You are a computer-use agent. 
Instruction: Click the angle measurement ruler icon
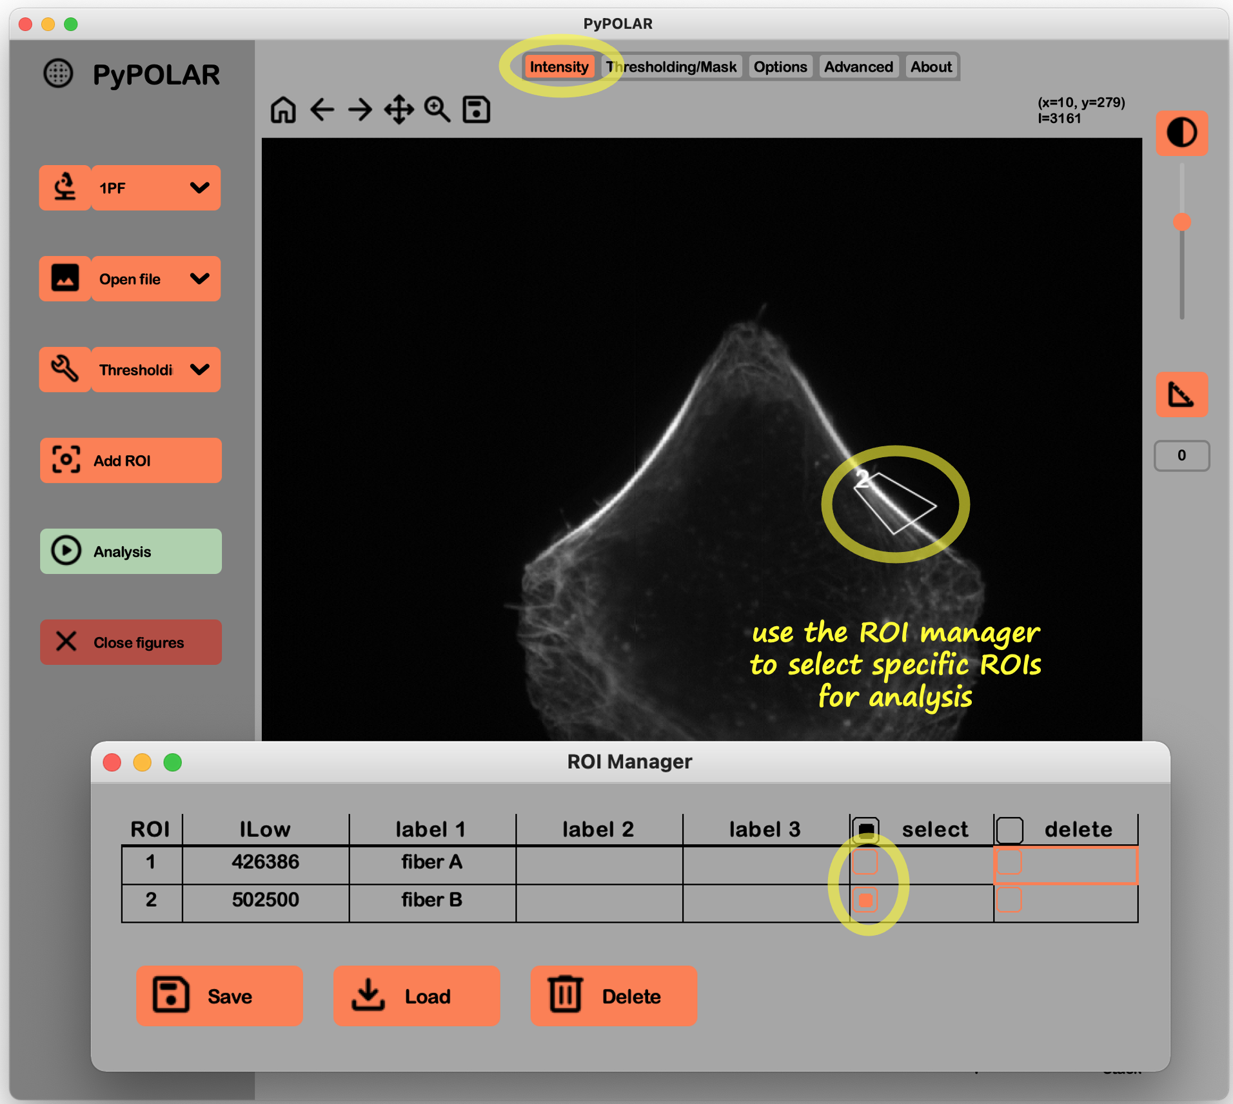(x=1181, y=394)
